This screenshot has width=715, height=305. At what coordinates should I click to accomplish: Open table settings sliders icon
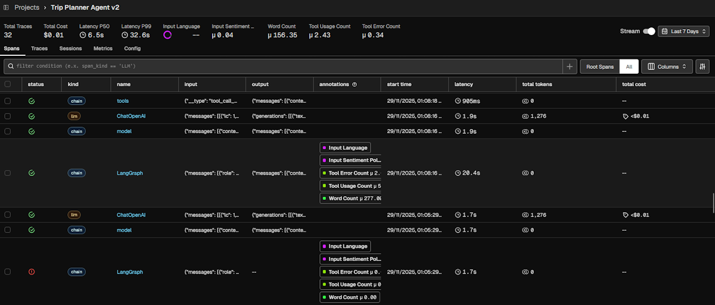(702, 67)
